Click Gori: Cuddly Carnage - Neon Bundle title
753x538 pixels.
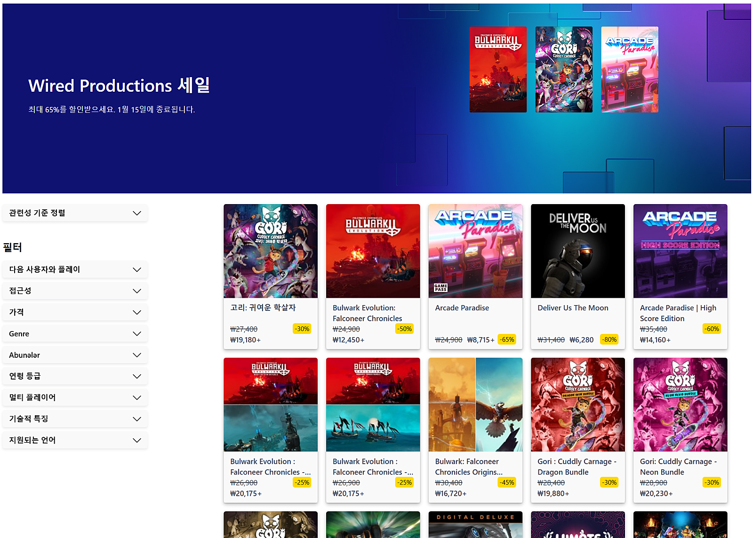(678, 467)
